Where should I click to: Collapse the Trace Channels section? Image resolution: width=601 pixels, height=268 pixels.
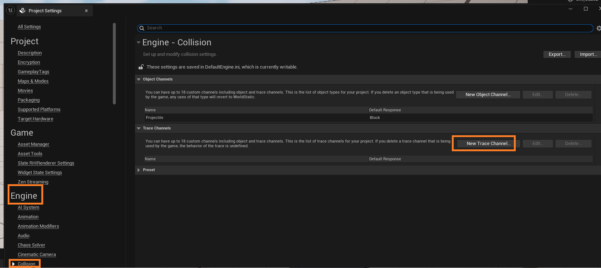(139, 128)
